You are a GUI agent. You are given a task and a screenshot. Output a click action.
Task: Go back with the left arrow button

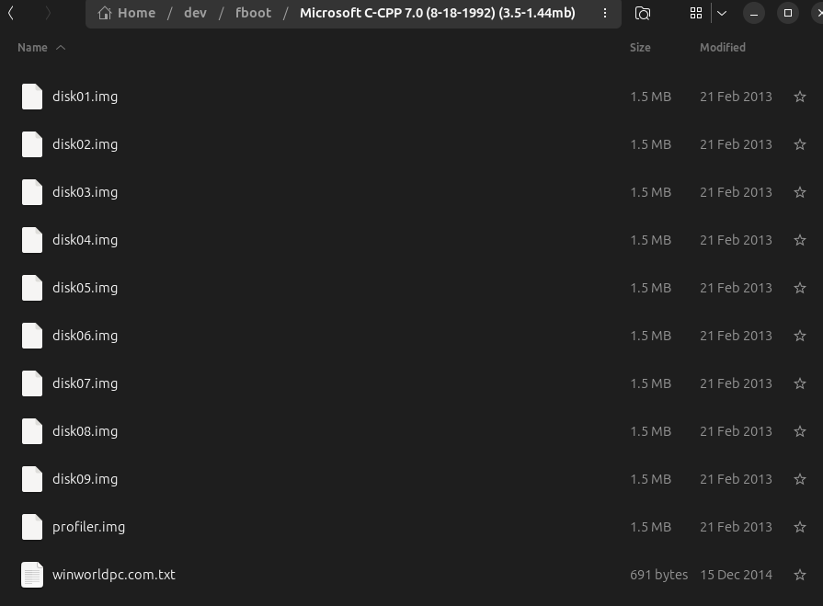point(10,13)
